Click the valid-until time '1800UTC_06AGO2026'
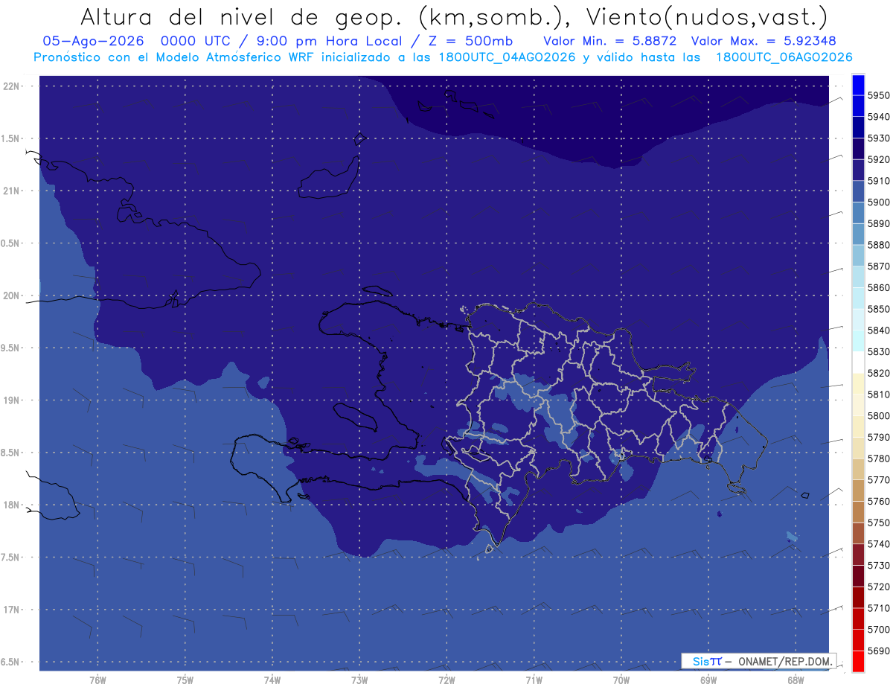This screenshot has width=893, height=690. [784, 57]
